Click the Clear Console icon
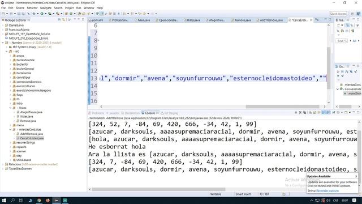The image size is (362, 204). [311, 113]
